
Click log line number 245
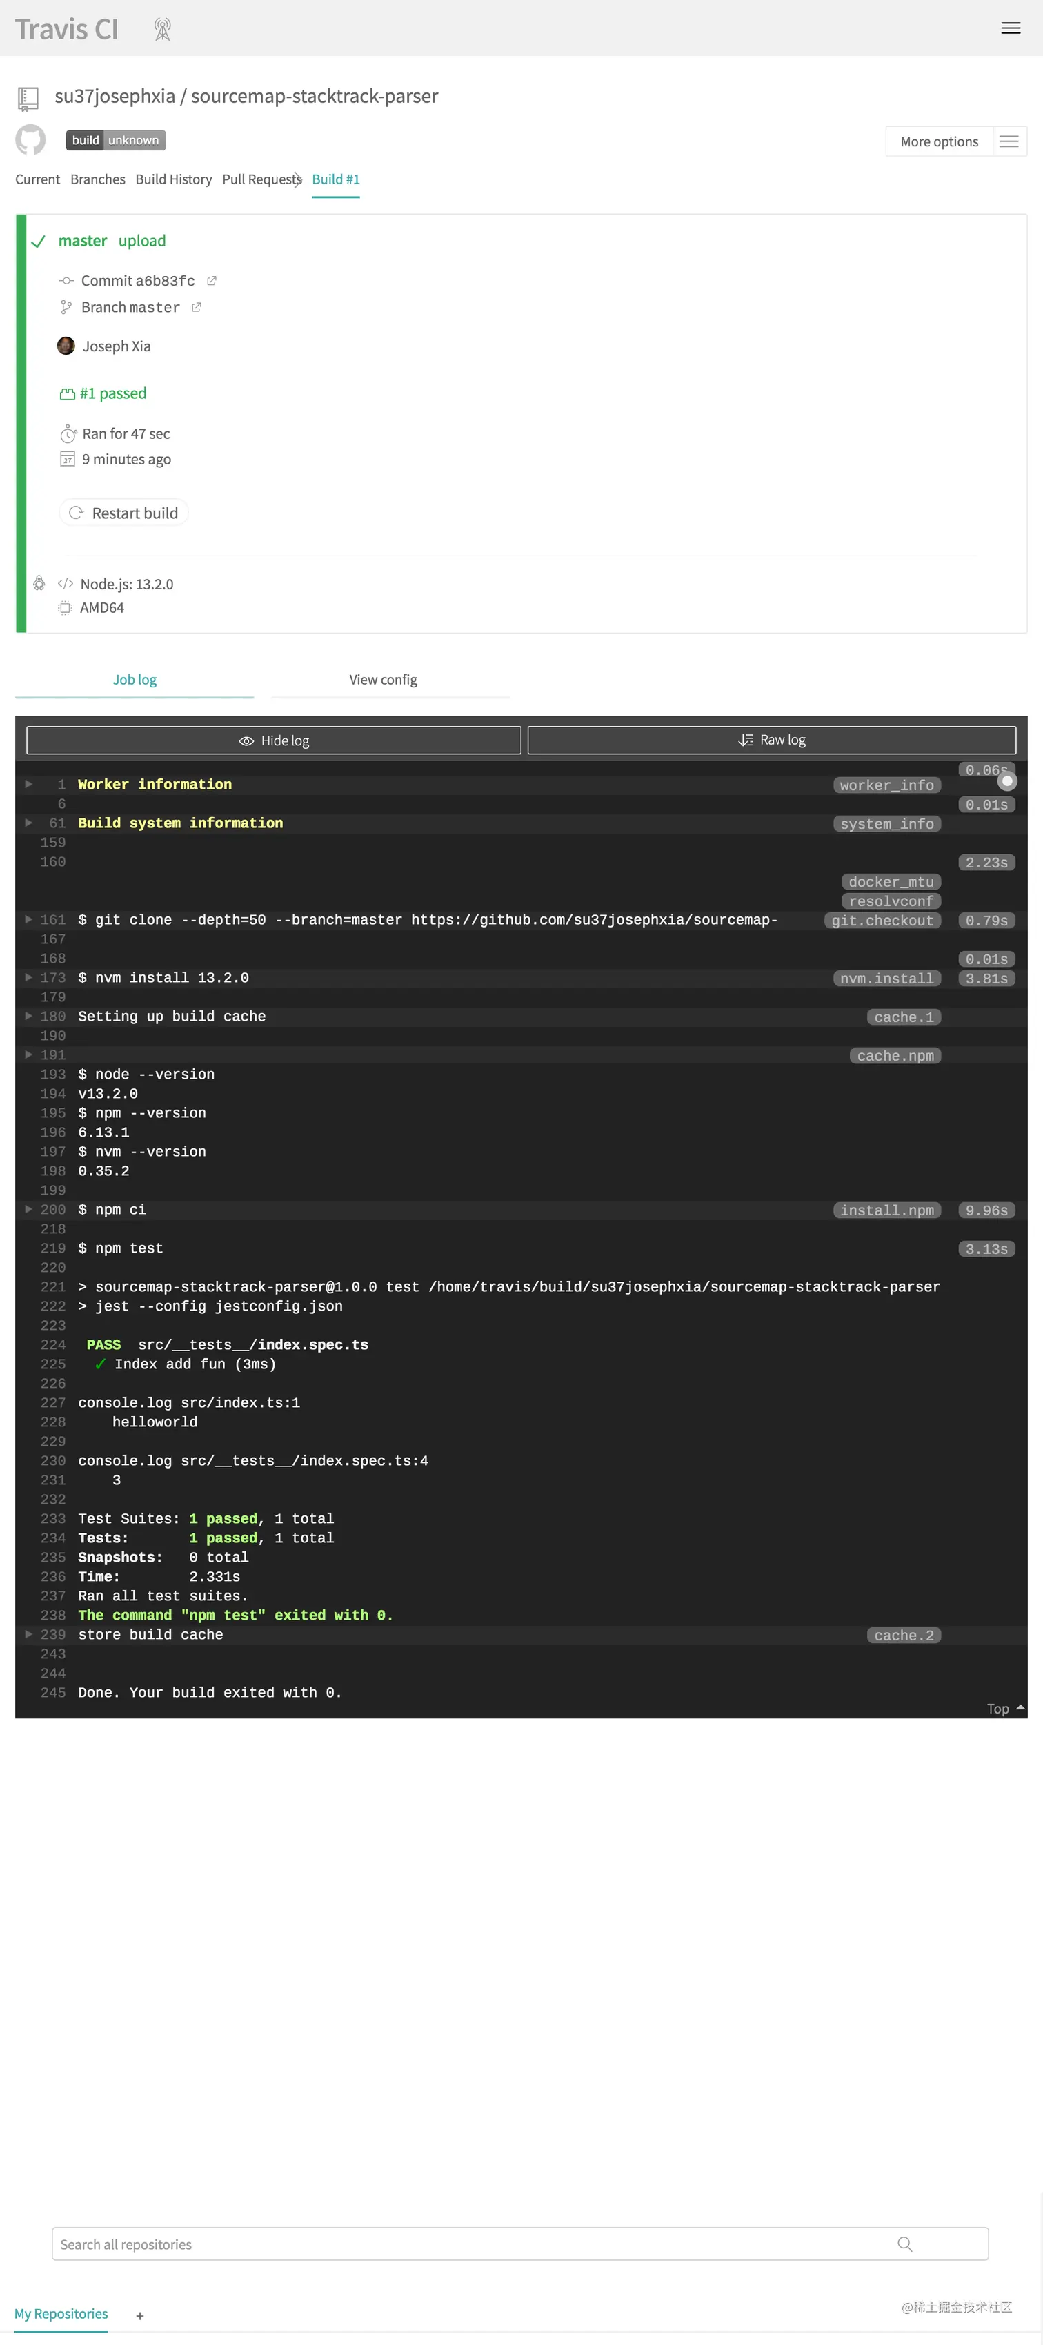click(53, 1694)
